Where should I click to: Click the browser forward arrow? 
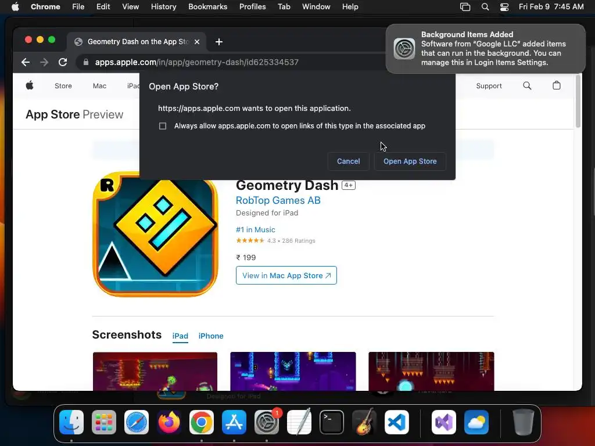(x=44, y=62)
